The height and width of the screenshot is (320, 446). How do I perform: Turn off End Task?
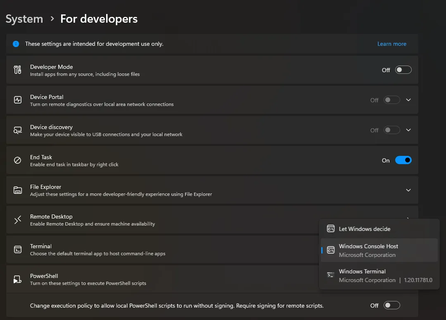tap(403, 160)
